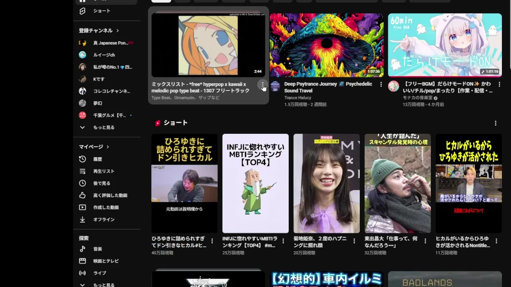The height and width of the screenshot is (287, 511).
Task: Open 東出昌大「仕事って、何なんだろう…」 title
Action: pos(391,242)
